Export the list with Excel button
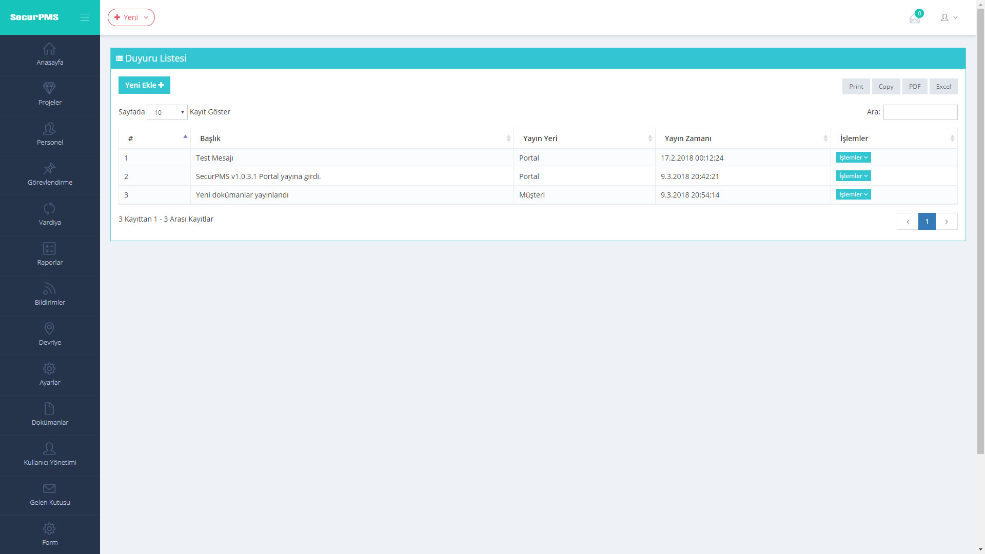 point(943,87)
